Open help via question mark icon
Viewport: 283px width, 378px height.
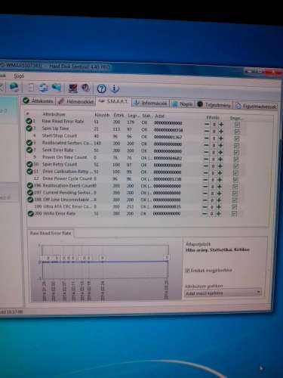tap(101, 88)
